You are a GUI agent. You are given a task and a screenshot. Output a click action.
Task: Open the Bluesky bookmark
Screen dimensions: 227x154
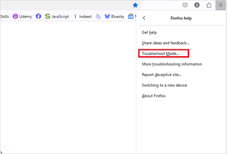click(114, 16)
